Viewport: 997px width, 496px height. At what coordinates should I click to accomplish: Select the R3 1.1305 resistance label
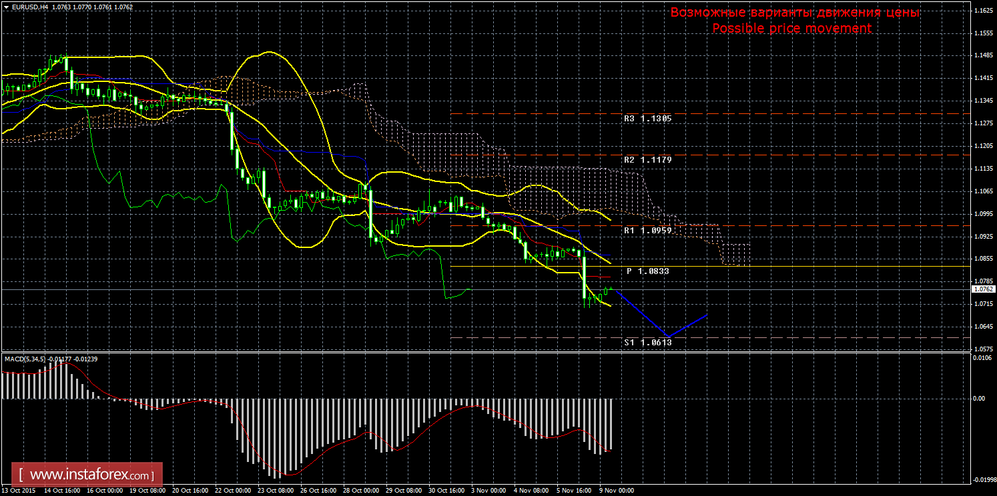coord(647,119)
